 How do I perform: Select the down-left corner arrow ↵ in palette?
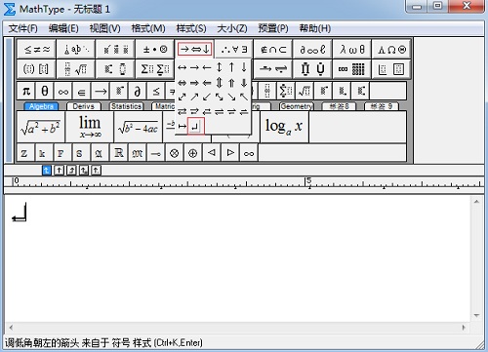point(196,126)
